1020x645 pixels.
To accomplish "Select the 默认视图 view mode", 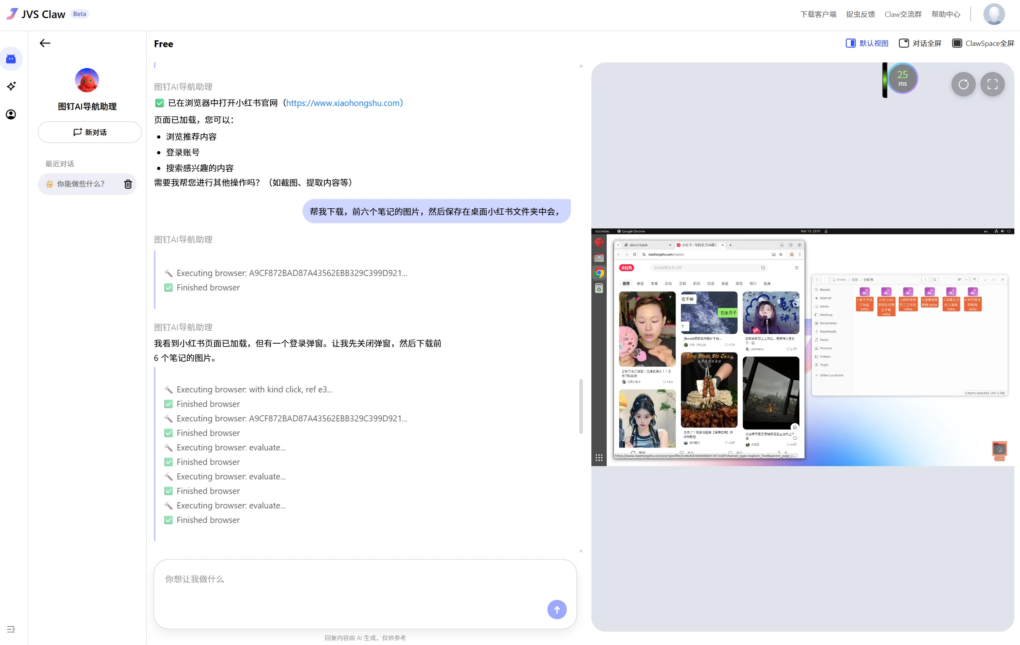I will (x=867, y=43).
